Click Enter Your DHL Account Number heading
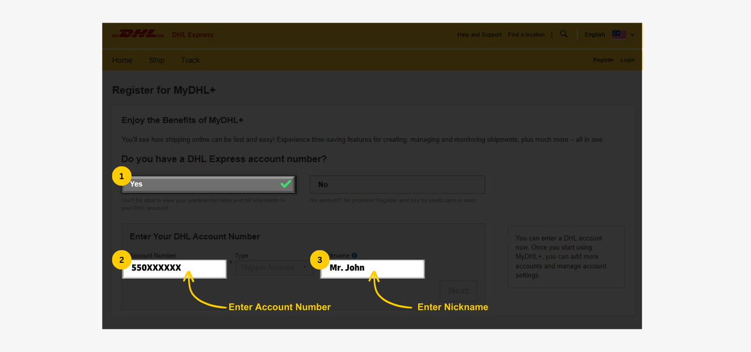Viewport: 751px width, 352px height. click(x=195, y=236)
